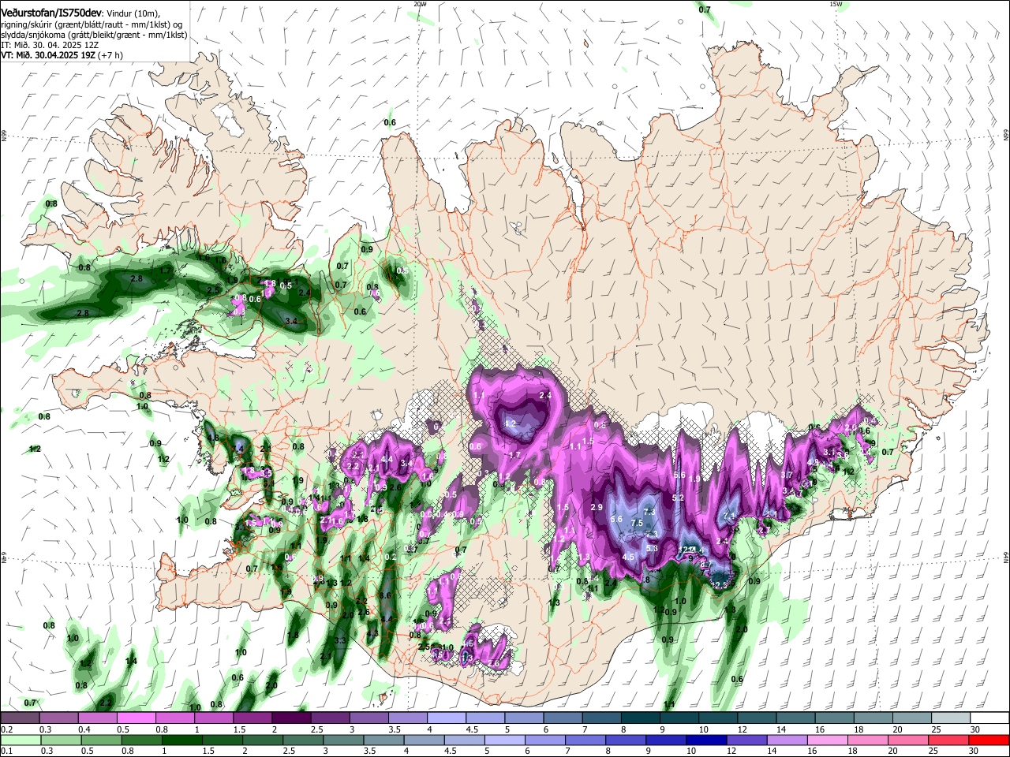Image resolution: width=1010 pixels, height=757 pixels.
Task: Click the 2.9 value on the map
Action: pos(597,507)
